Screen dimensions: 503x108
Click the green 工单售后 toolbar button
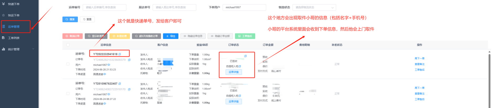[245, 36]
